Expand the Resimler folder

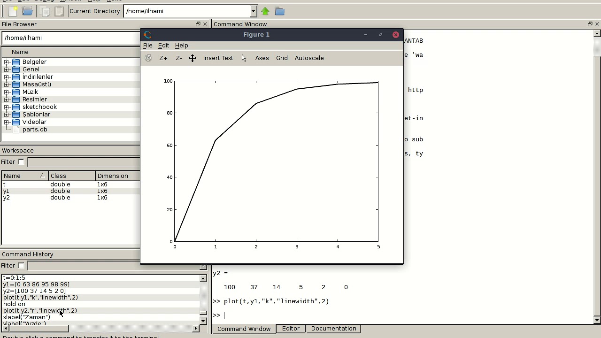[x=7, y=100]
